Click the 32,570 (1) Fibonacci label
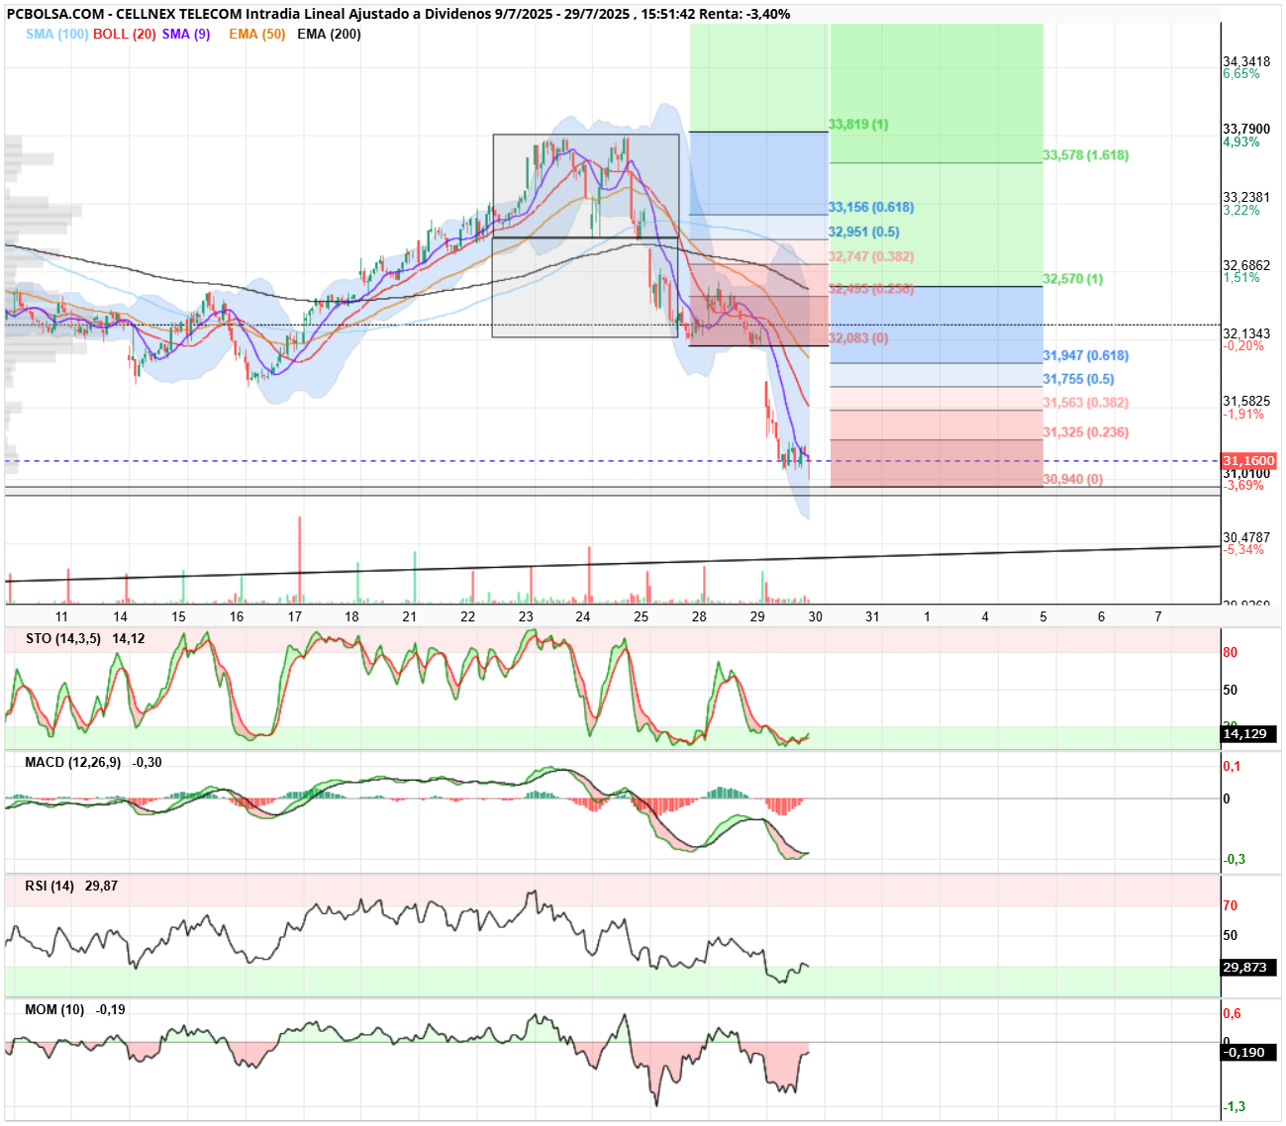The width and height of the screenshot is (1286, 1126). tap(1073, 279)
